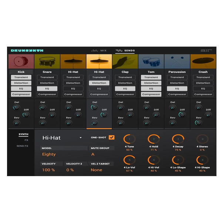Click the Tom EQ button
This screenshot has width=222, height=222.
151,89
